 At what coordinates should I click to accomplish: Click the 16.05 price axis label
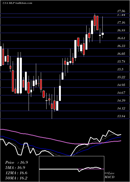click(x=121, y=54)
